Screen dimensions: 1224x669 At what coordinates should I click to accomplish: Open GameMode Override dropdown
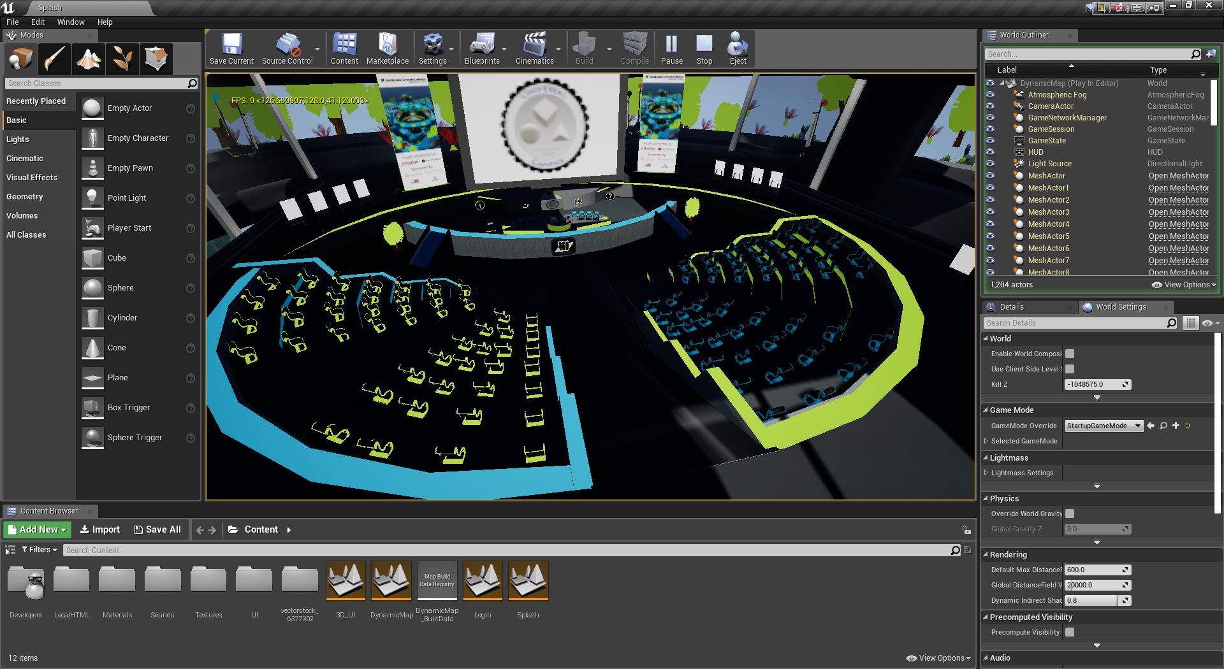[x=1104, y=426]
